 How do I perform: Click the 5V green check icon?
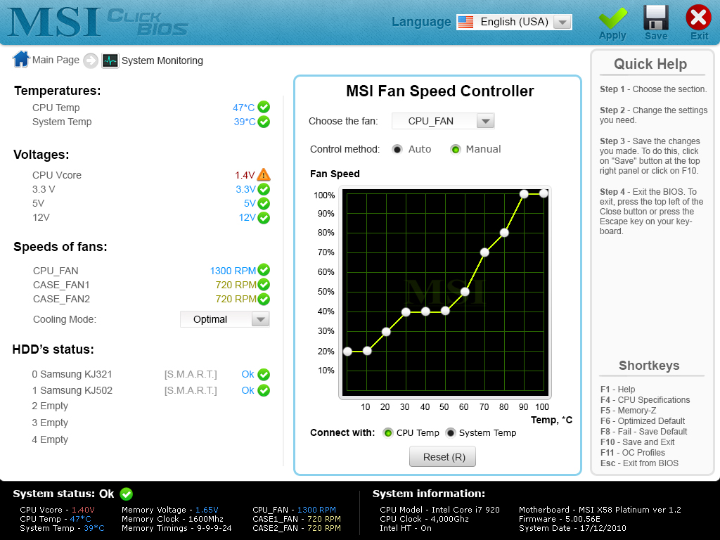pos(264,203)
